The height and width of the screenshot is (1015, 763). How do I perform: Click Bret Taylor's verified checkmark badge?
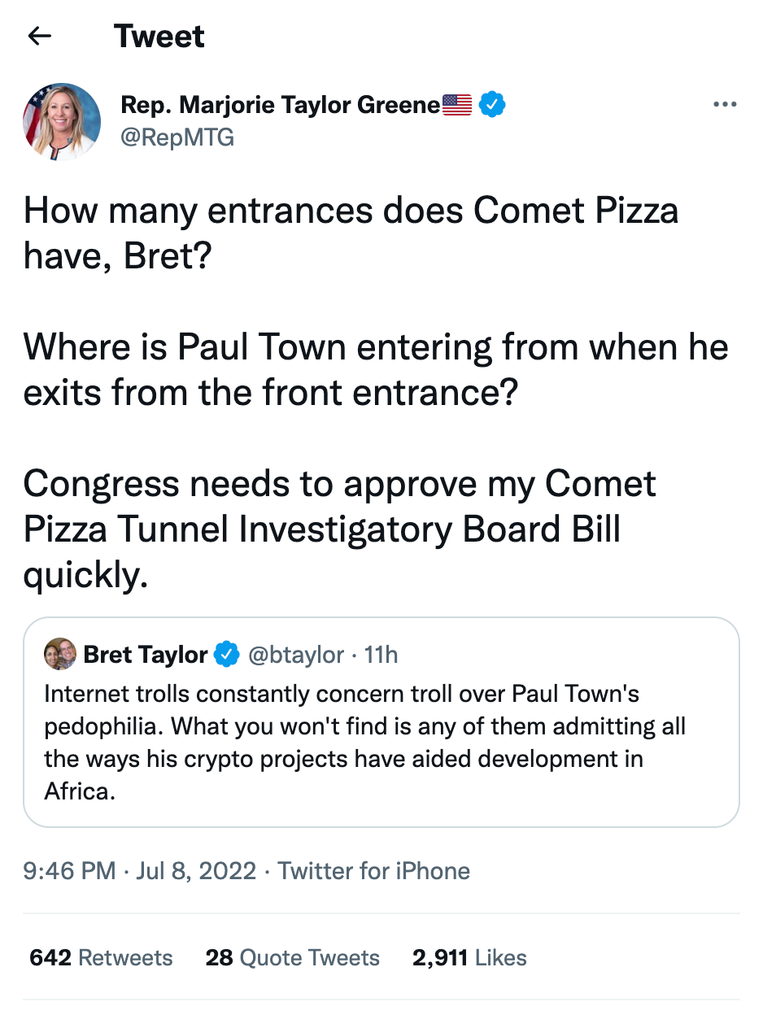tap(225, 655)
